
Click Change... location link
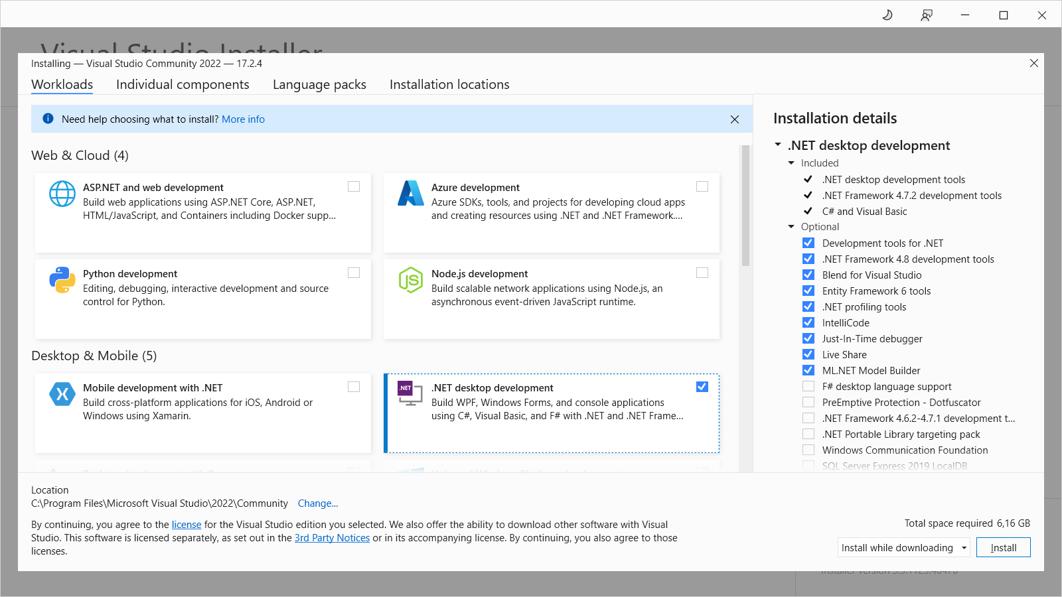click(x=318, y=503)
